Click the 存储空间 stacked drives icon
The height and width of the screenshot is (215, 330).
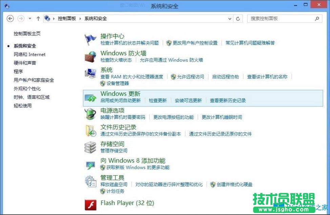click(90, 147)
